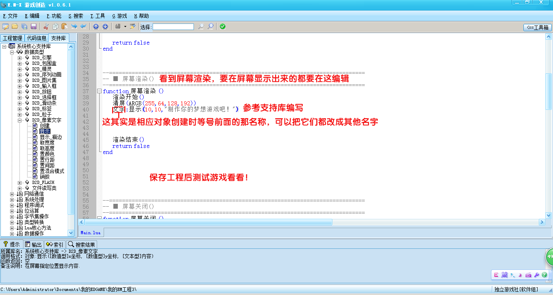Click the blue magnifier search icon
The width and height of the screenshot is (553, 295).
coord(211,26)
